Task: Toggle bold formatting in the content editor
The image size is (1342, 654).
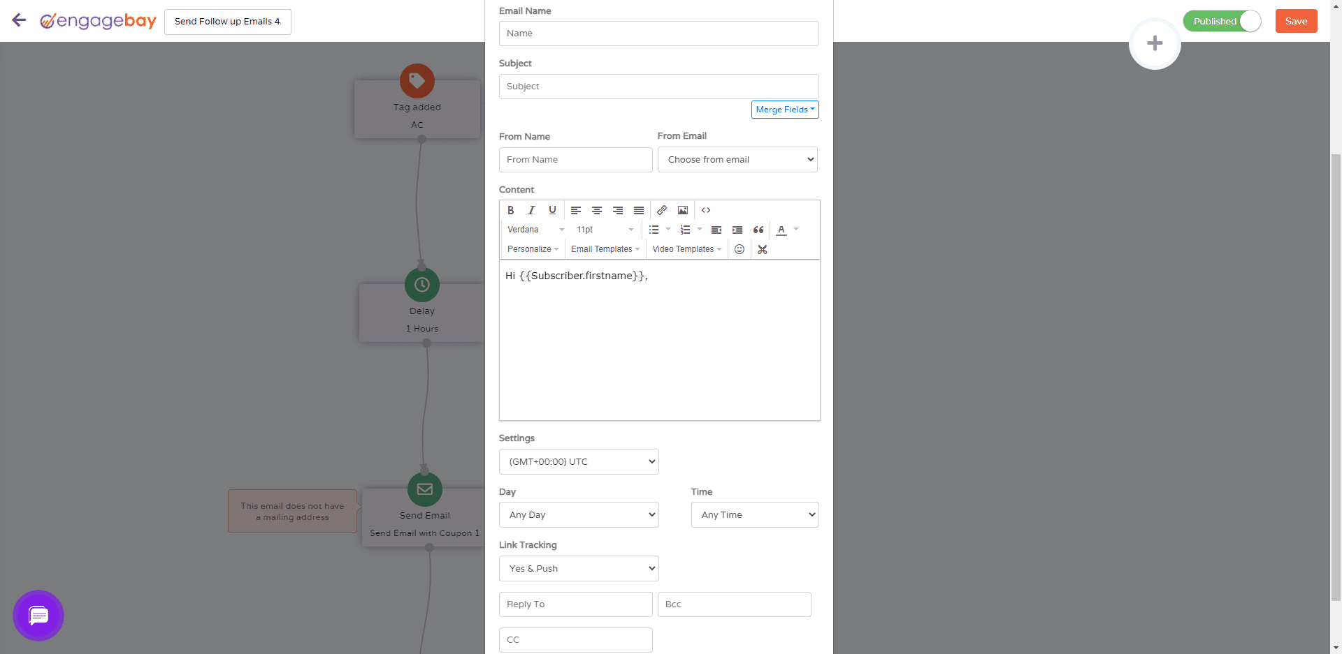Action: (x=511, y=210)
